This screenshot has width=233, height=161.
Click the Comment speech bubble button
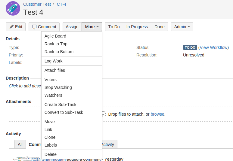pos(44,27)
